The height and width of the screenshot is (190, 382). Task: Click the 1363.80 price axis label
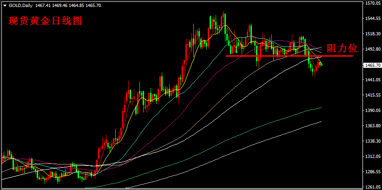click(x=373, y=126)
